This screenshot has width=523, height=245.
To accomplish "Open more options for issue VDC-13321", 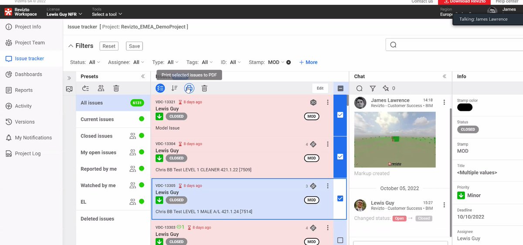I will pos(328,102).
